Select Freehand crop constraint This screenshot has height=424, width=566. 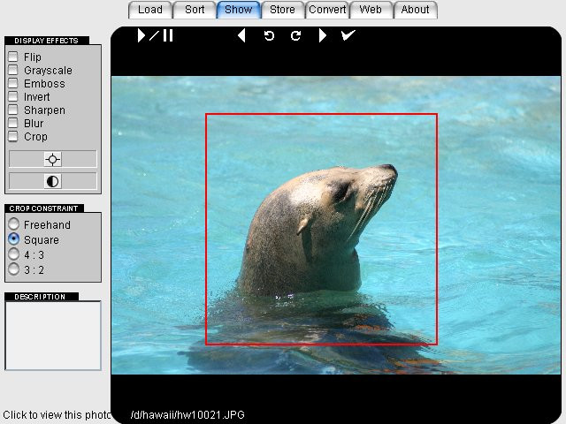tap(14, 224)
